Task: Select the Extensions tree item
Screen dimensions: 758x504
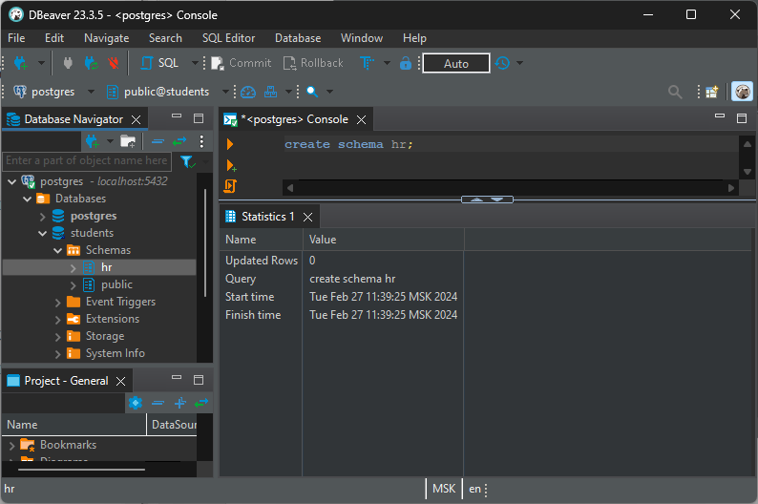Action: pyautogui.click(x=112, y=320)
